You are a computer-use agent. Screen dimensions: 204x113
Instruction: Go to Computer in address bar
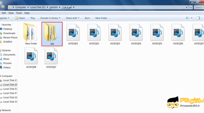point(21,7)
